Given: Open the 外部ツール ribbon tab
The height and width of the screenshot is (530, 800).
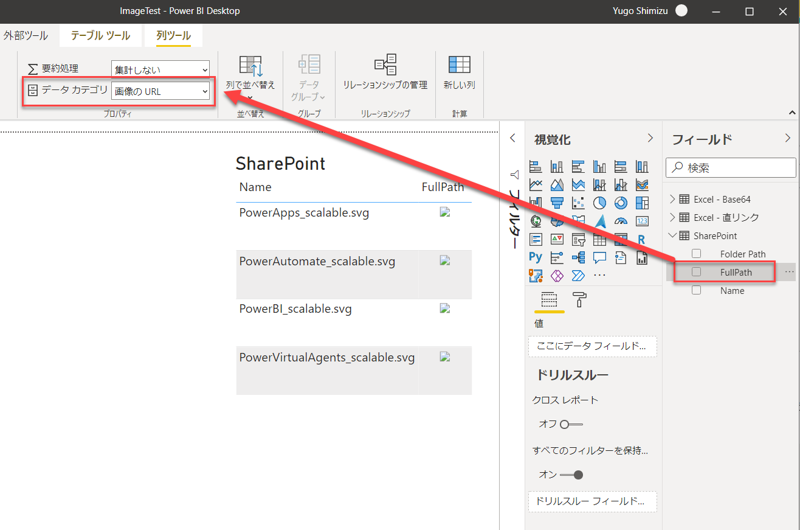Looking at the screenshot, I should [26, 35].
